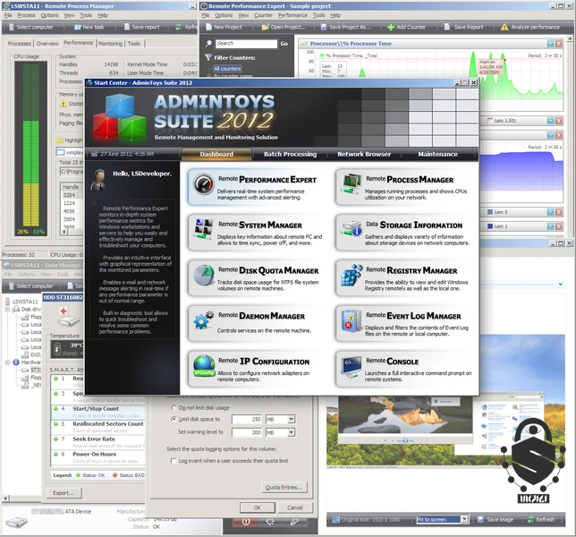The width and height of the screenshot is (576, 537).
Task: Open Remote Console monitor icon
Action: (351, 366)
